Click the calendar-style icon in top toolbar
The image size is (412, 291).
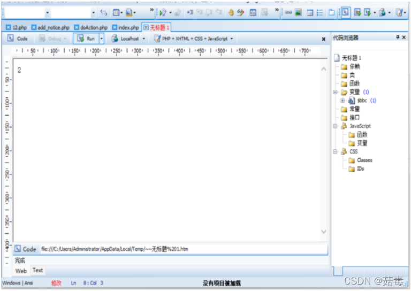(116, 12)
